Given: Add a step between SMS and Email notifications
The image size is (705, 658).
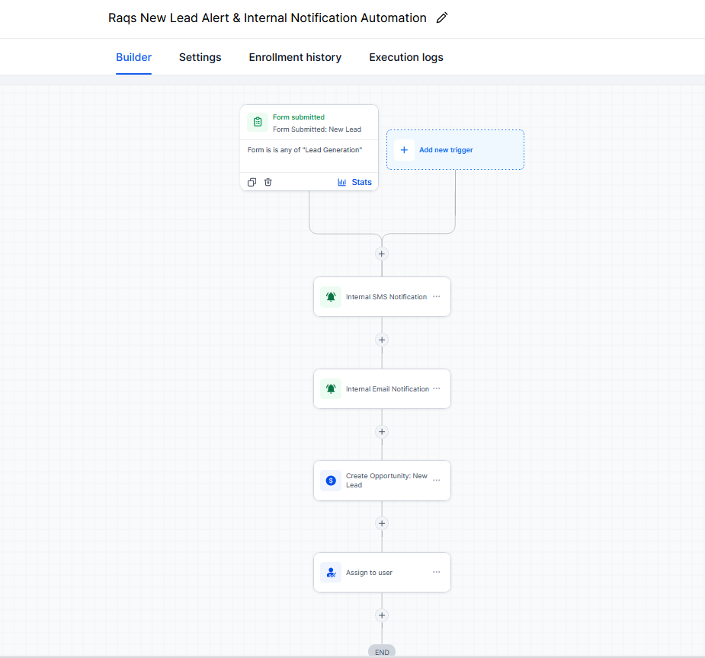Looking at the screenshot, I should pos(382,340).
